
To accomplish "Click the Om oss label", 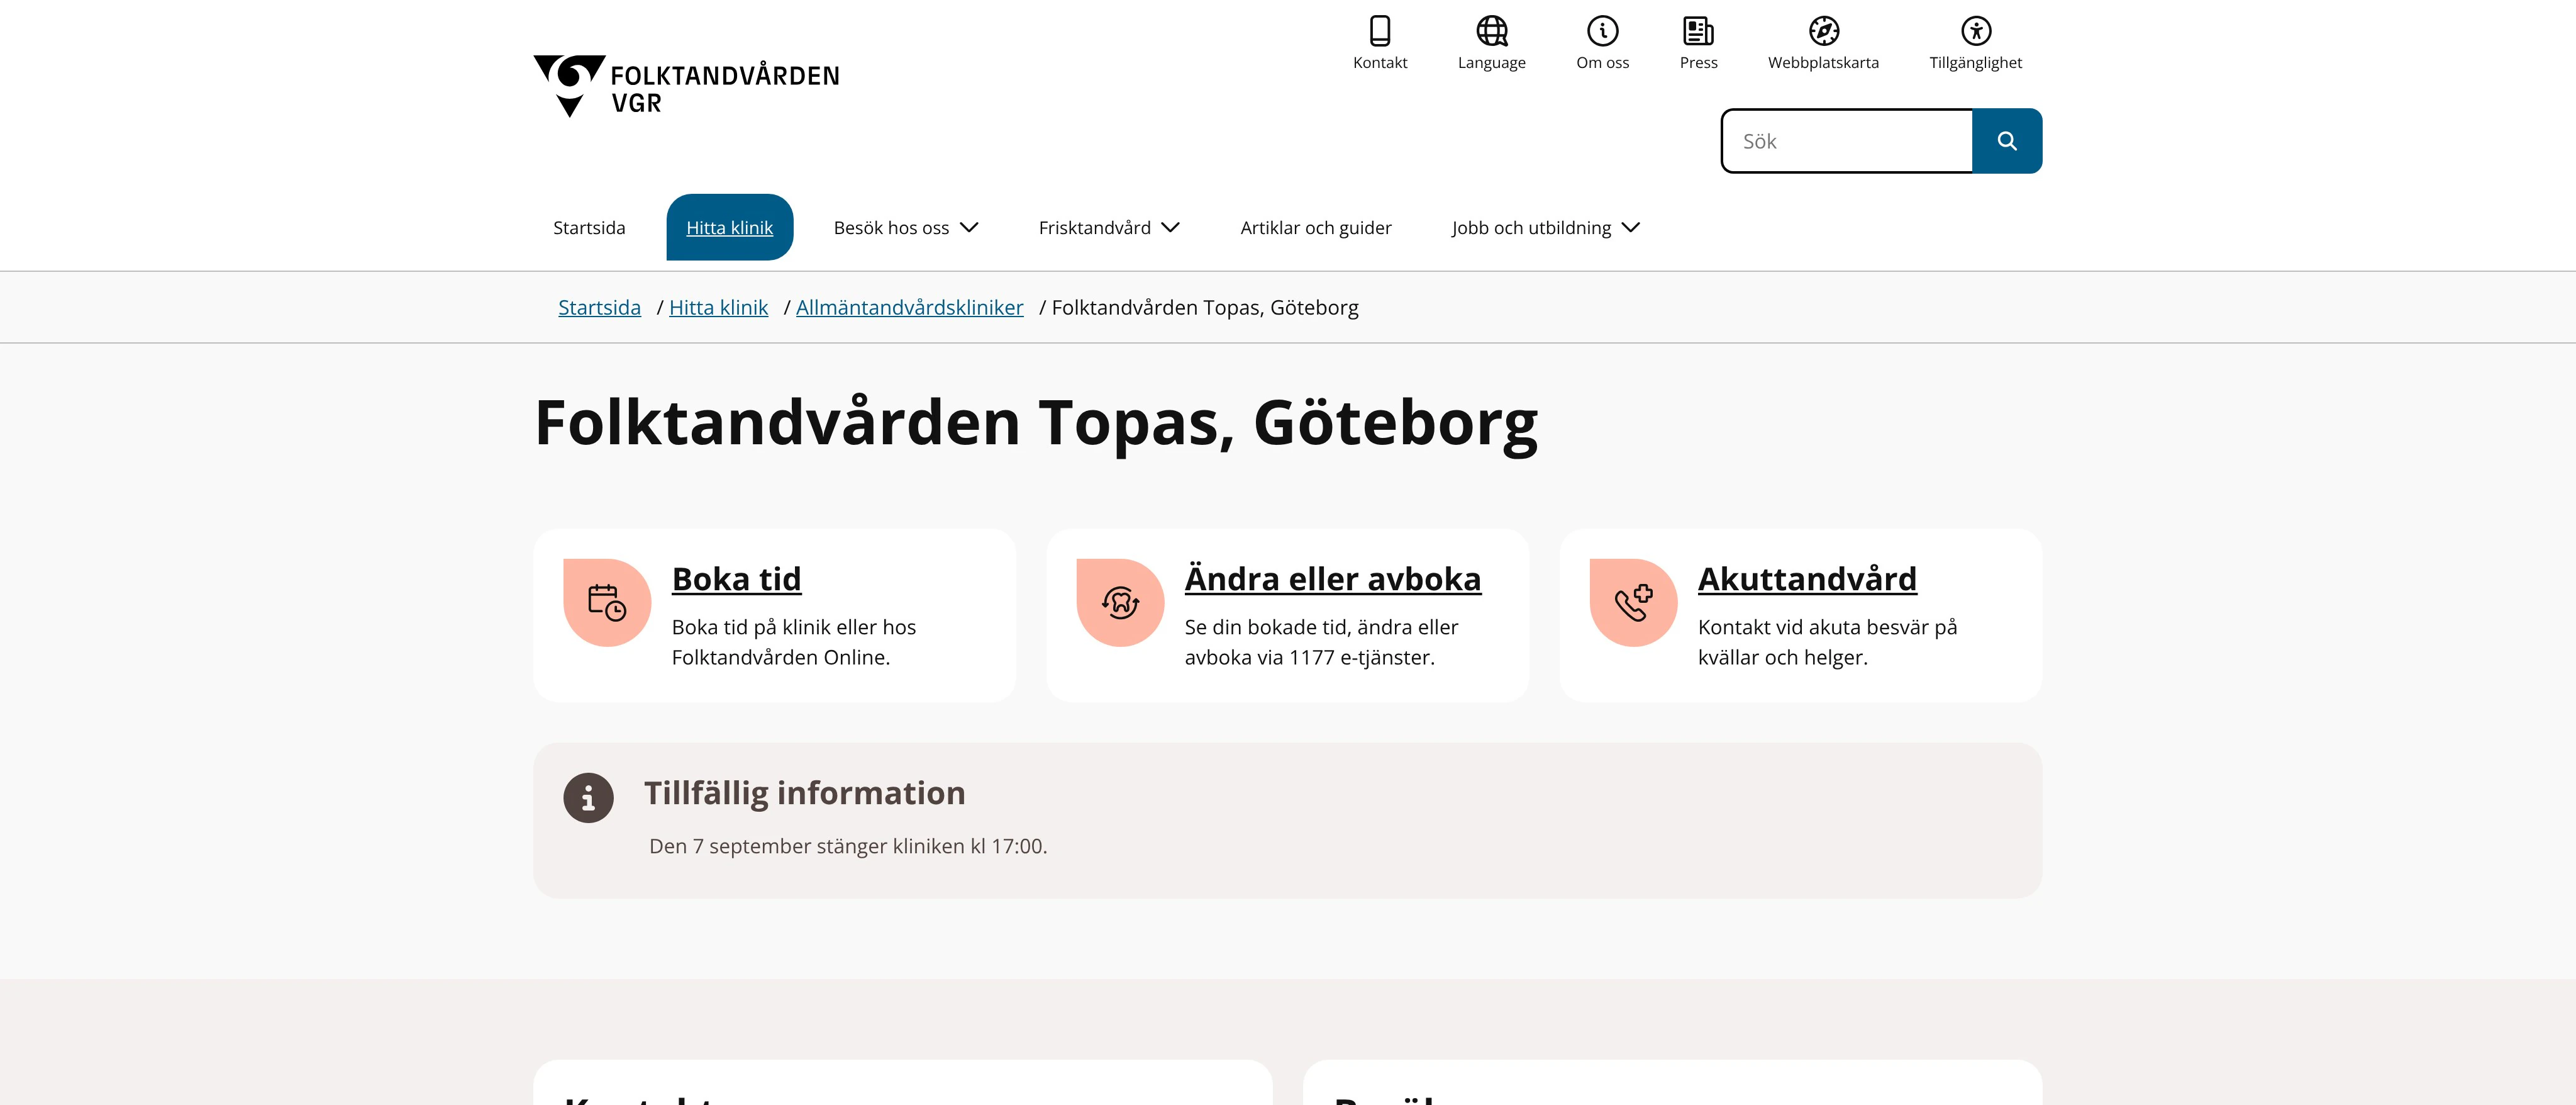I will (x=1603, y=62).
